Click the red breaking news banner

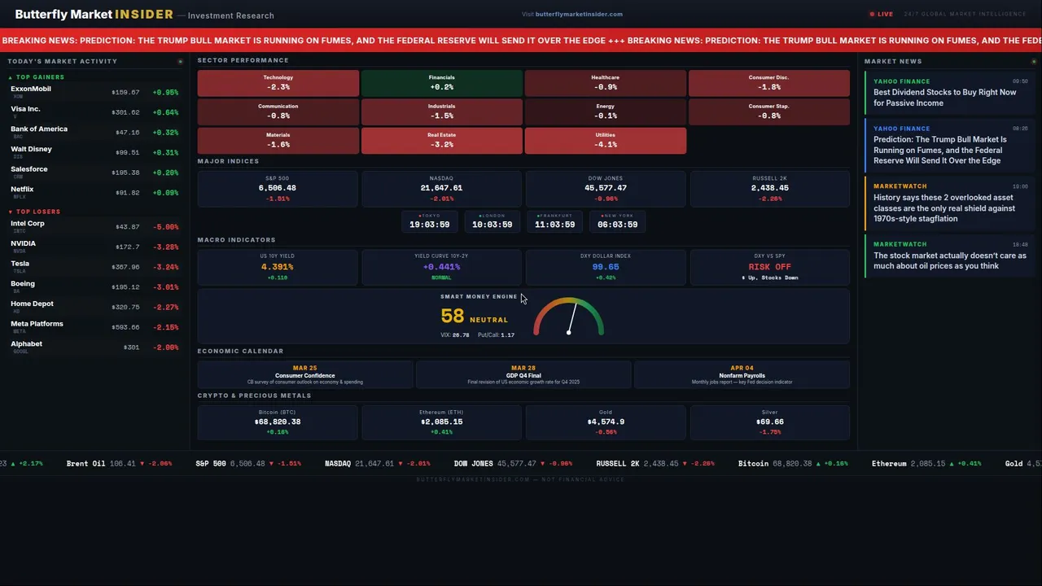click(x=521, y=41)
